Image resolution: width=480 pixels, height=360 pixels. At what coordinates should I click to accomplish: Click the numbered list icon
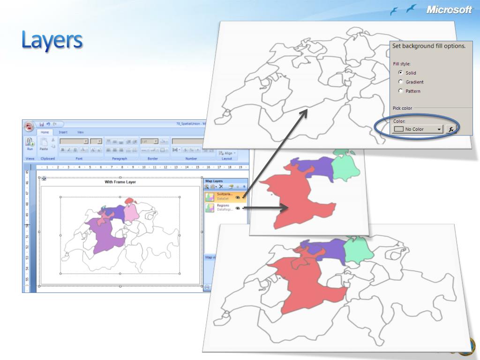[x=135, y=150]
